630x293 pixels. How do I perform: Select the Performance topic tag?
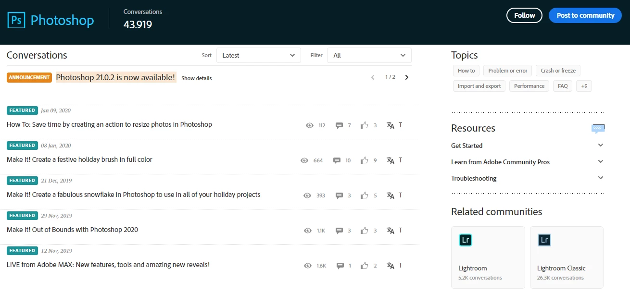pos(529,86)
